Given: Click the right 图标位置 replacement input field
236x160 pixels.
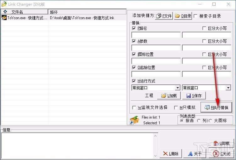Looking at the screenshot, I should (206, 61).
